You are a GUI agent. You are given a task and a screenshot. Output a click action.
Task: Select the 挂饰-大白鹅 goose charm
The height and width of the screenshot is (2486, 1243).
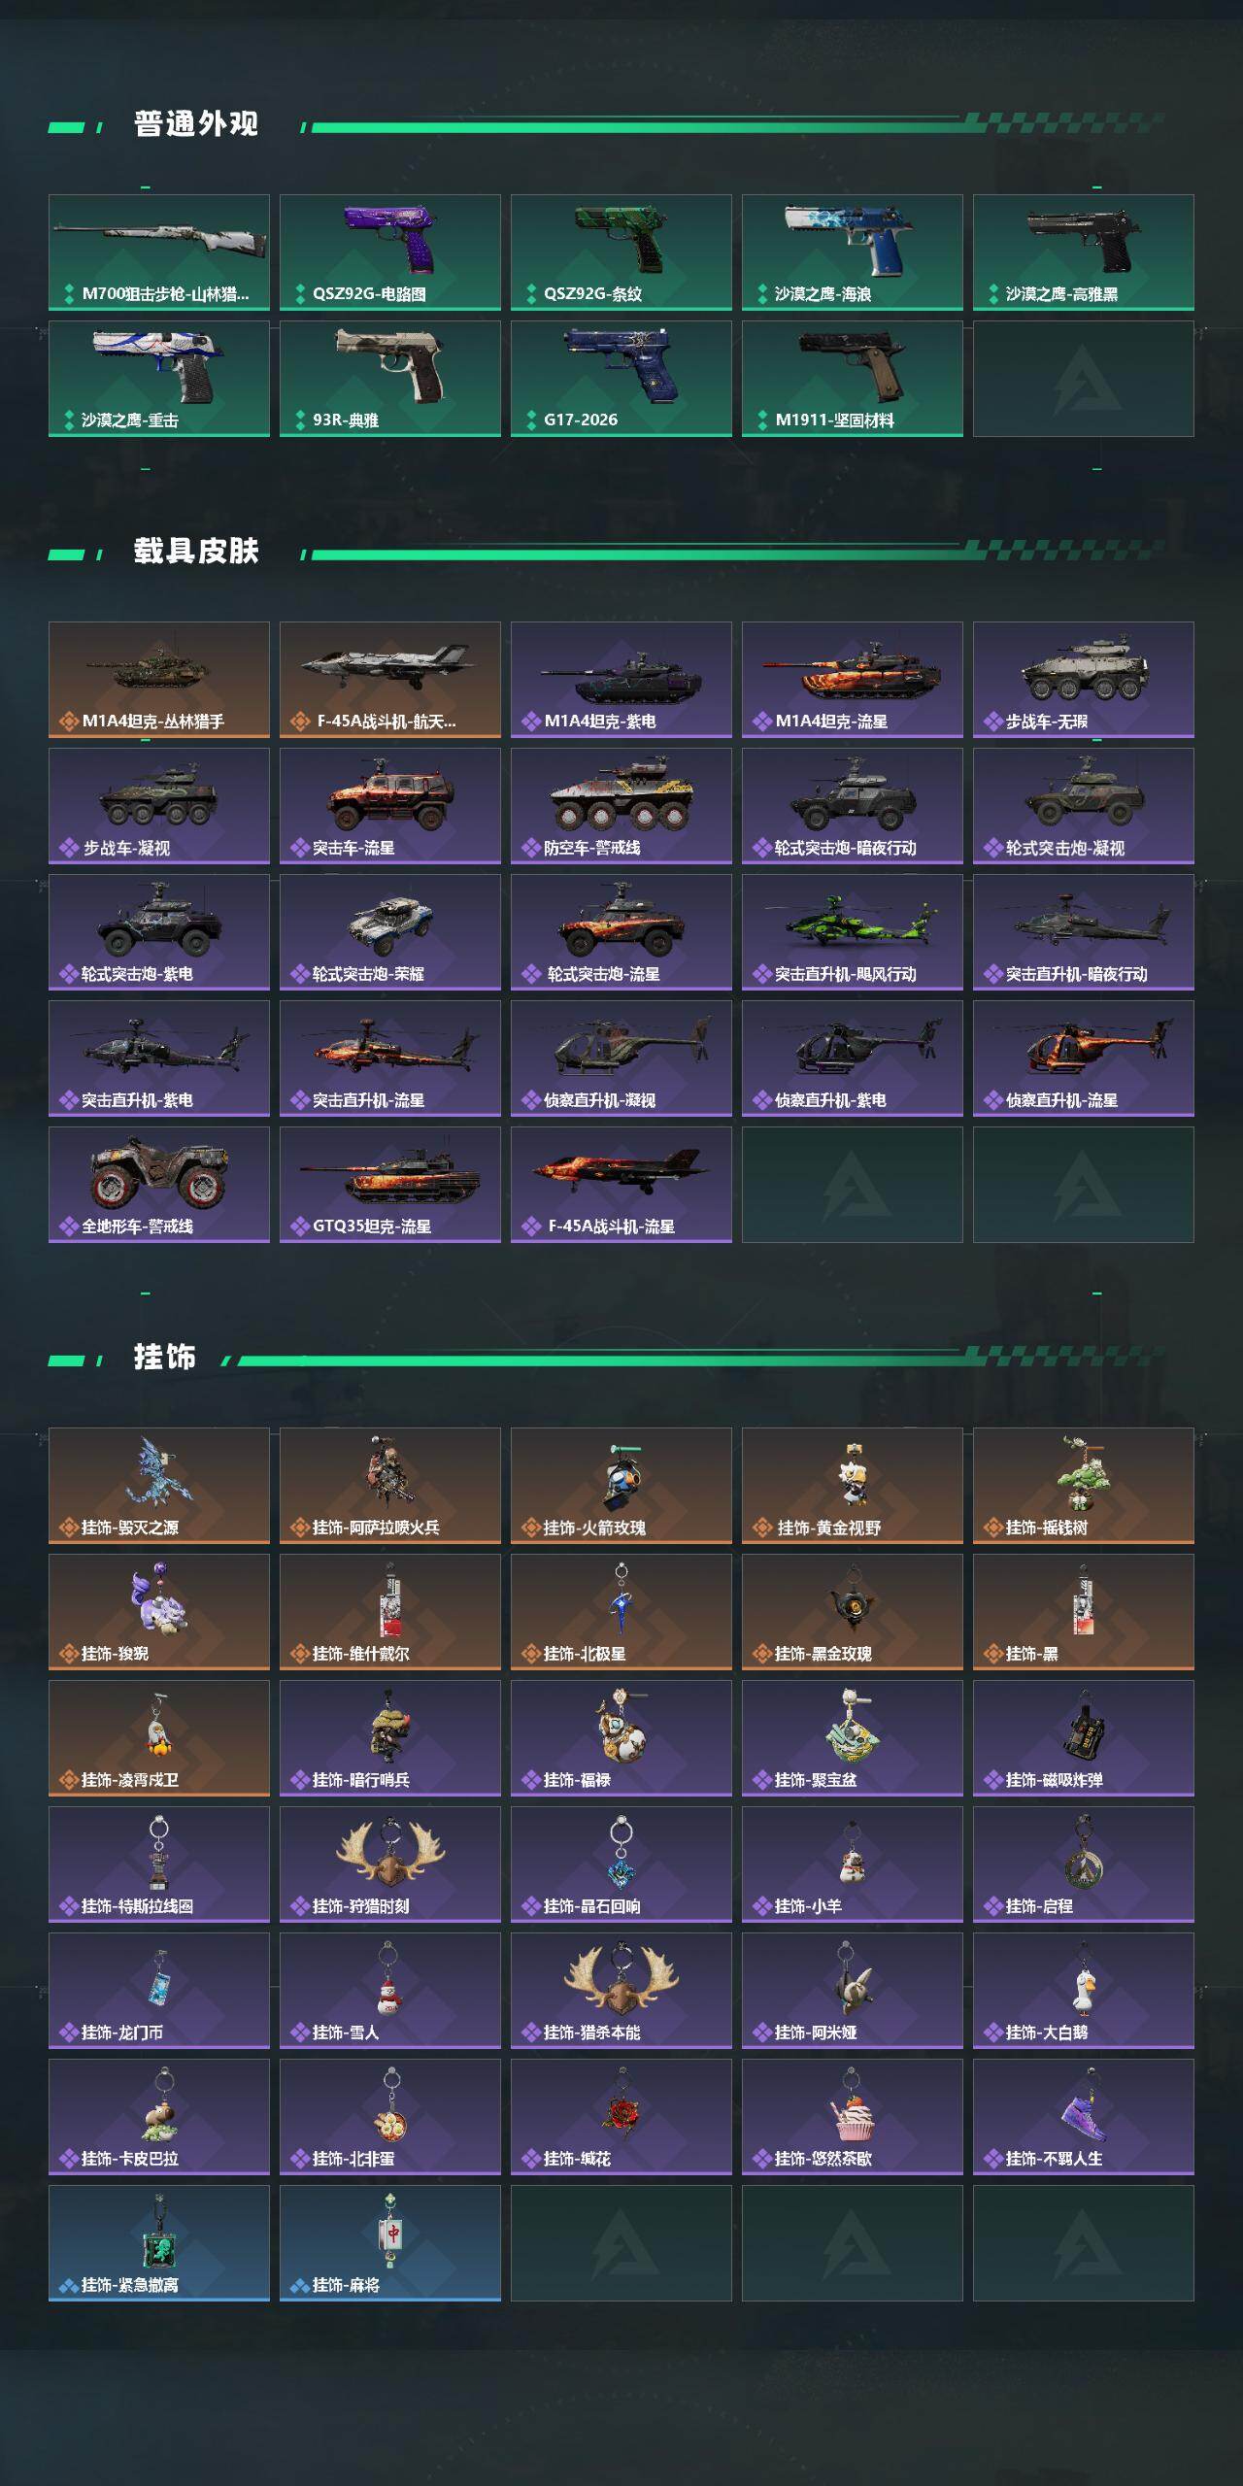[1084, 1991]
